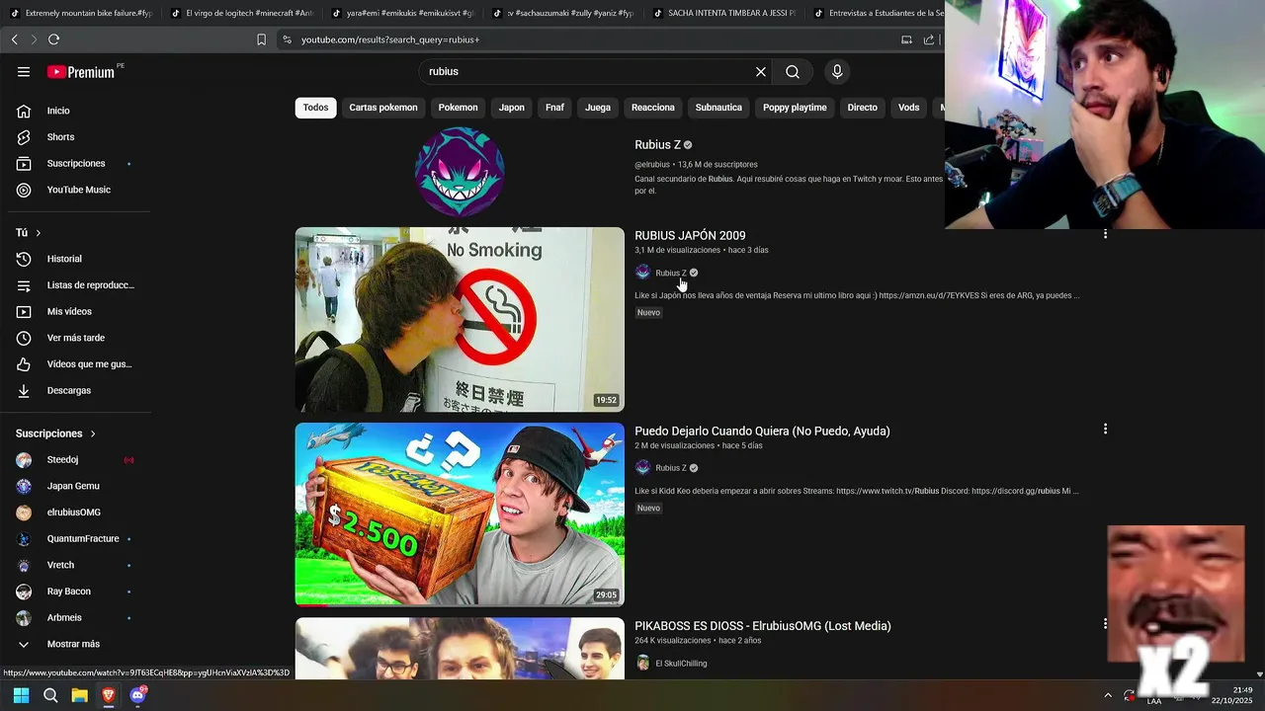Open Suscripciones in the sidebar
1265x711 pixels.
pos(75,163)
